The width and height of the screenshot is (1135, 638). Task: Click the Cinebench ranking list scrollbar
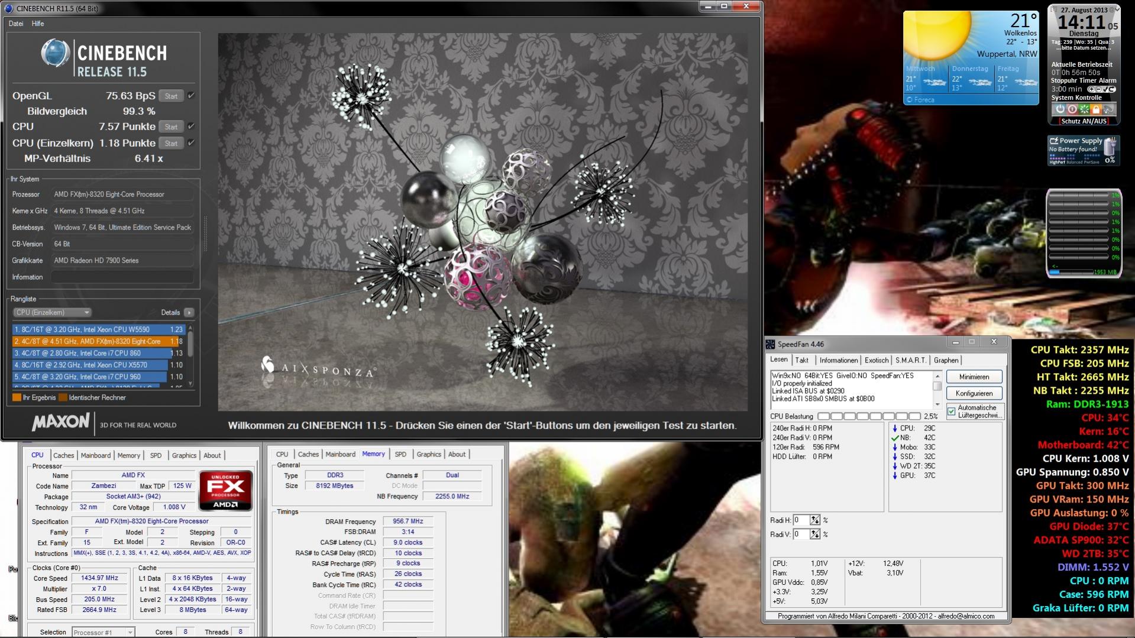coord(190,355)
